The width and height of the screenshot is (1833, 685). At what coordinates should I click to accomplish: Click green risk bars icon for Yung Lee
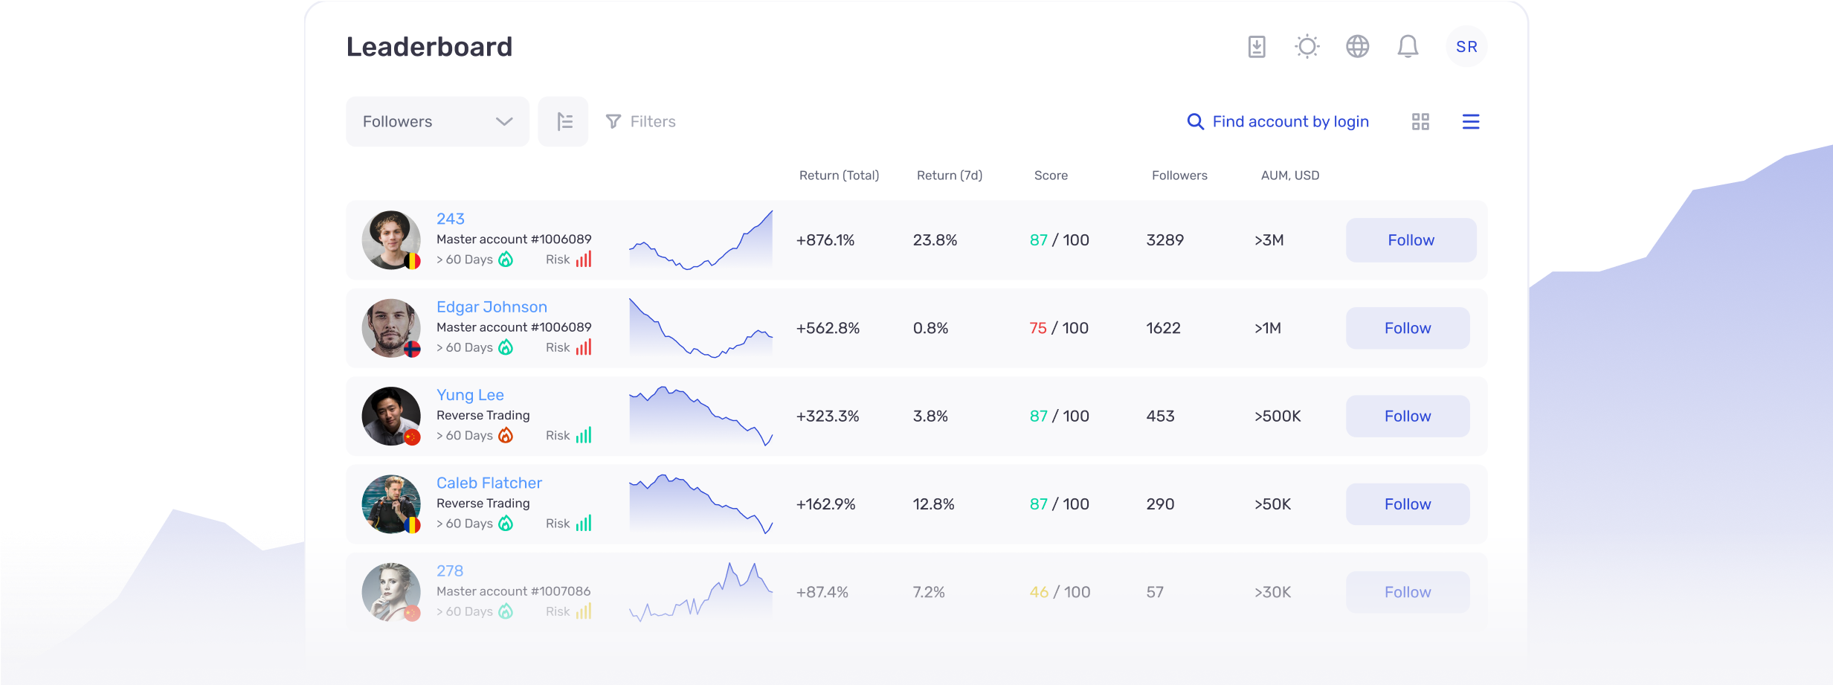coord(584,435)
